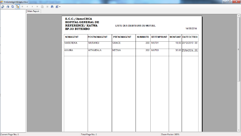Select the matricule 200 cell
Image resolution: width=241 pixels, height=136 pixels.
coord(148,43)
